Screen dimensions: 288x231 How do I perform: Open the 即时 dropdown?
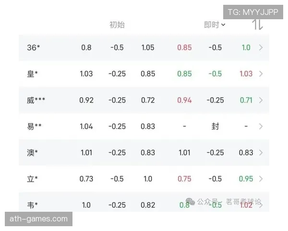point(215,25)
